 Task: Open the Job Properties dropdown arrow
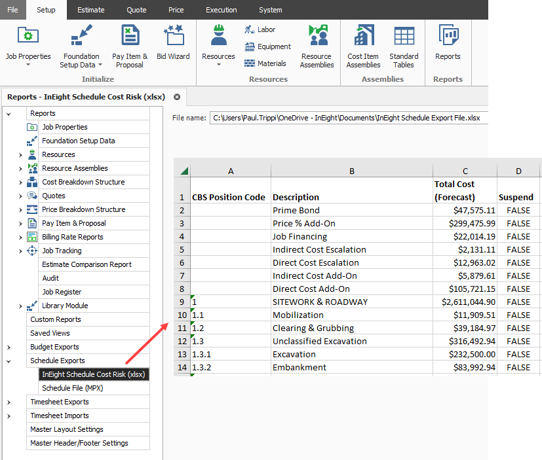28,63
